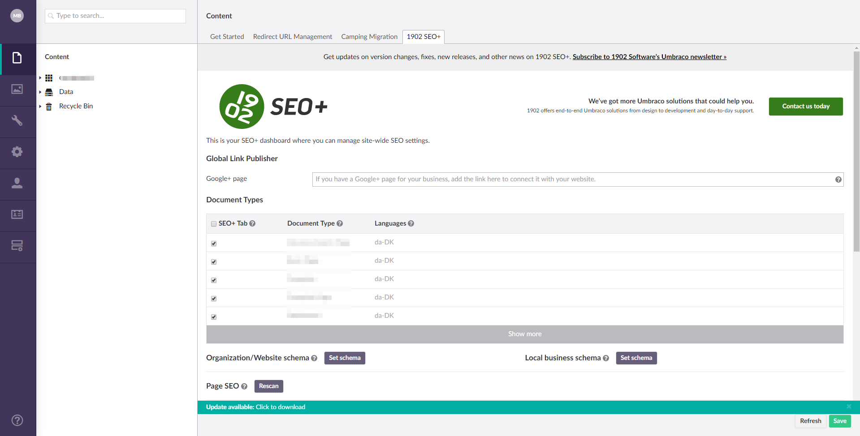Open the Users section person icon
Screen dimensions: 860x436
tap(17, 183)
